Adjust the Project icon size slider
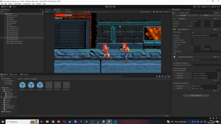 click(x=166, y=116)
